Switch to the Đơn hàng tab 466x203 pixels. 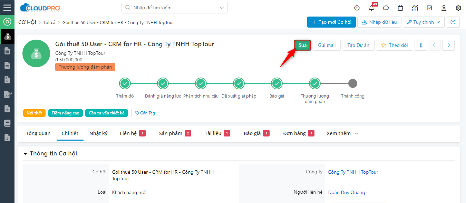(299, 133)
